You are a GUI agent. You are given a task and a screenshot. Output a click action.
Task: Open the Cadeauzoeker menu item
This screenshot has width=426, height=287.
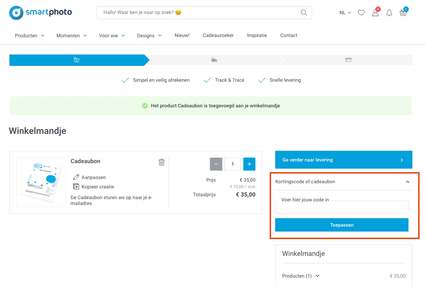pyautogui.click(x=218, y=35)
